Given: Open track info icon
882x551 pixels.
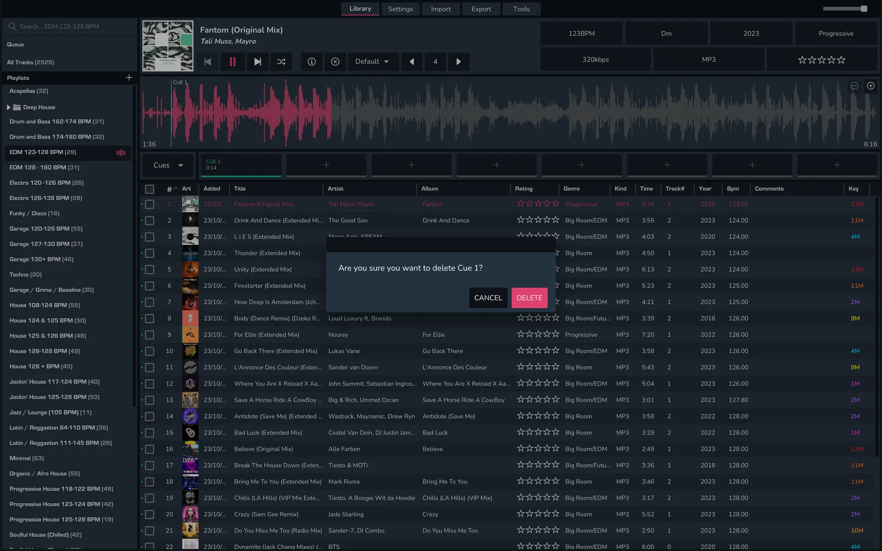Looking at the screenshot, I should [311, 62].
